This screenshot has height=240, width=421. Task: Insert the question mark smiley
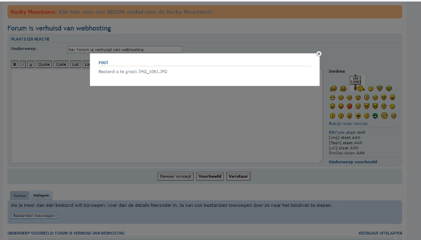(341, 116)
